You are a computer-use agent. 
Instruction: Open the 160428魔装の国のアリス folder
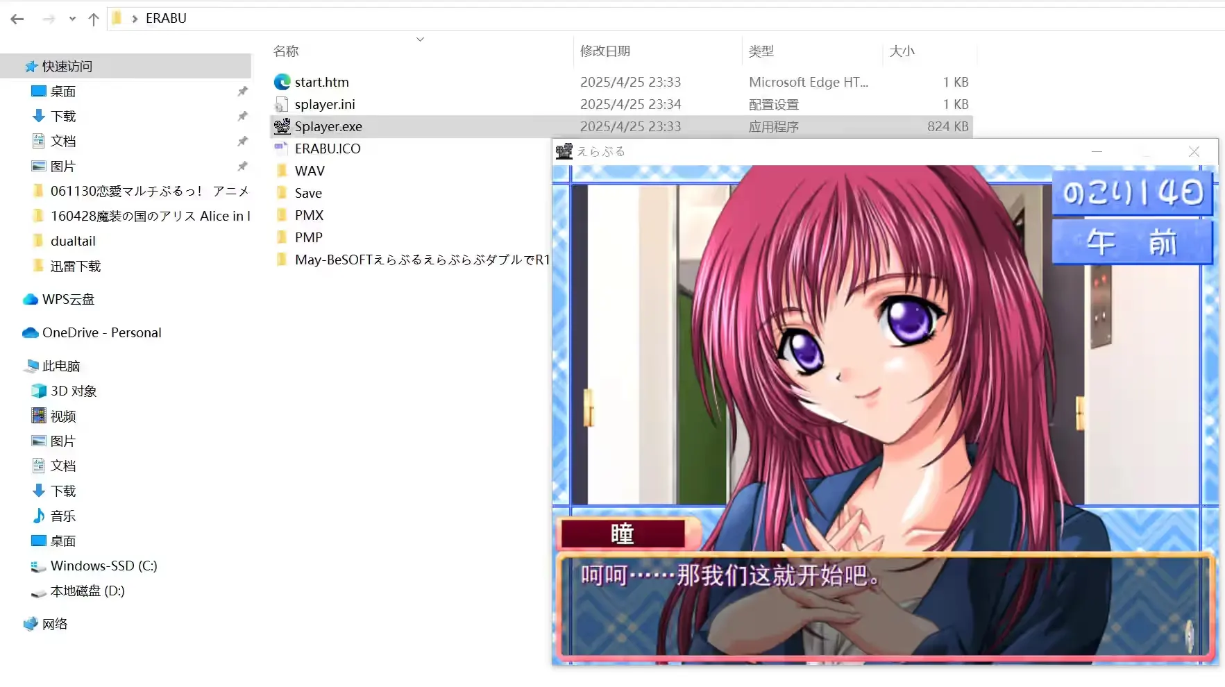[x=150, y=217]
